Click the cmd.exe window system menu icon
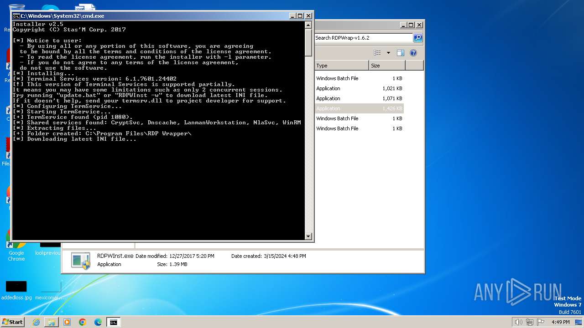The height and width of the screenshot is (328, 584). tap(16, 16)
